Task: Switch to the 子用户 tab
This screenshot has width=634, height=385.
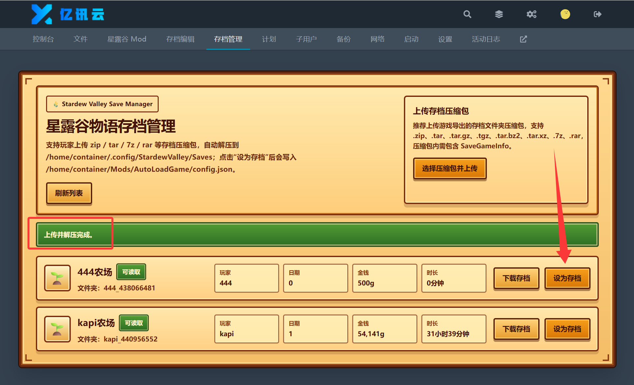Action: pyautogui.click(x=306, y=39)
